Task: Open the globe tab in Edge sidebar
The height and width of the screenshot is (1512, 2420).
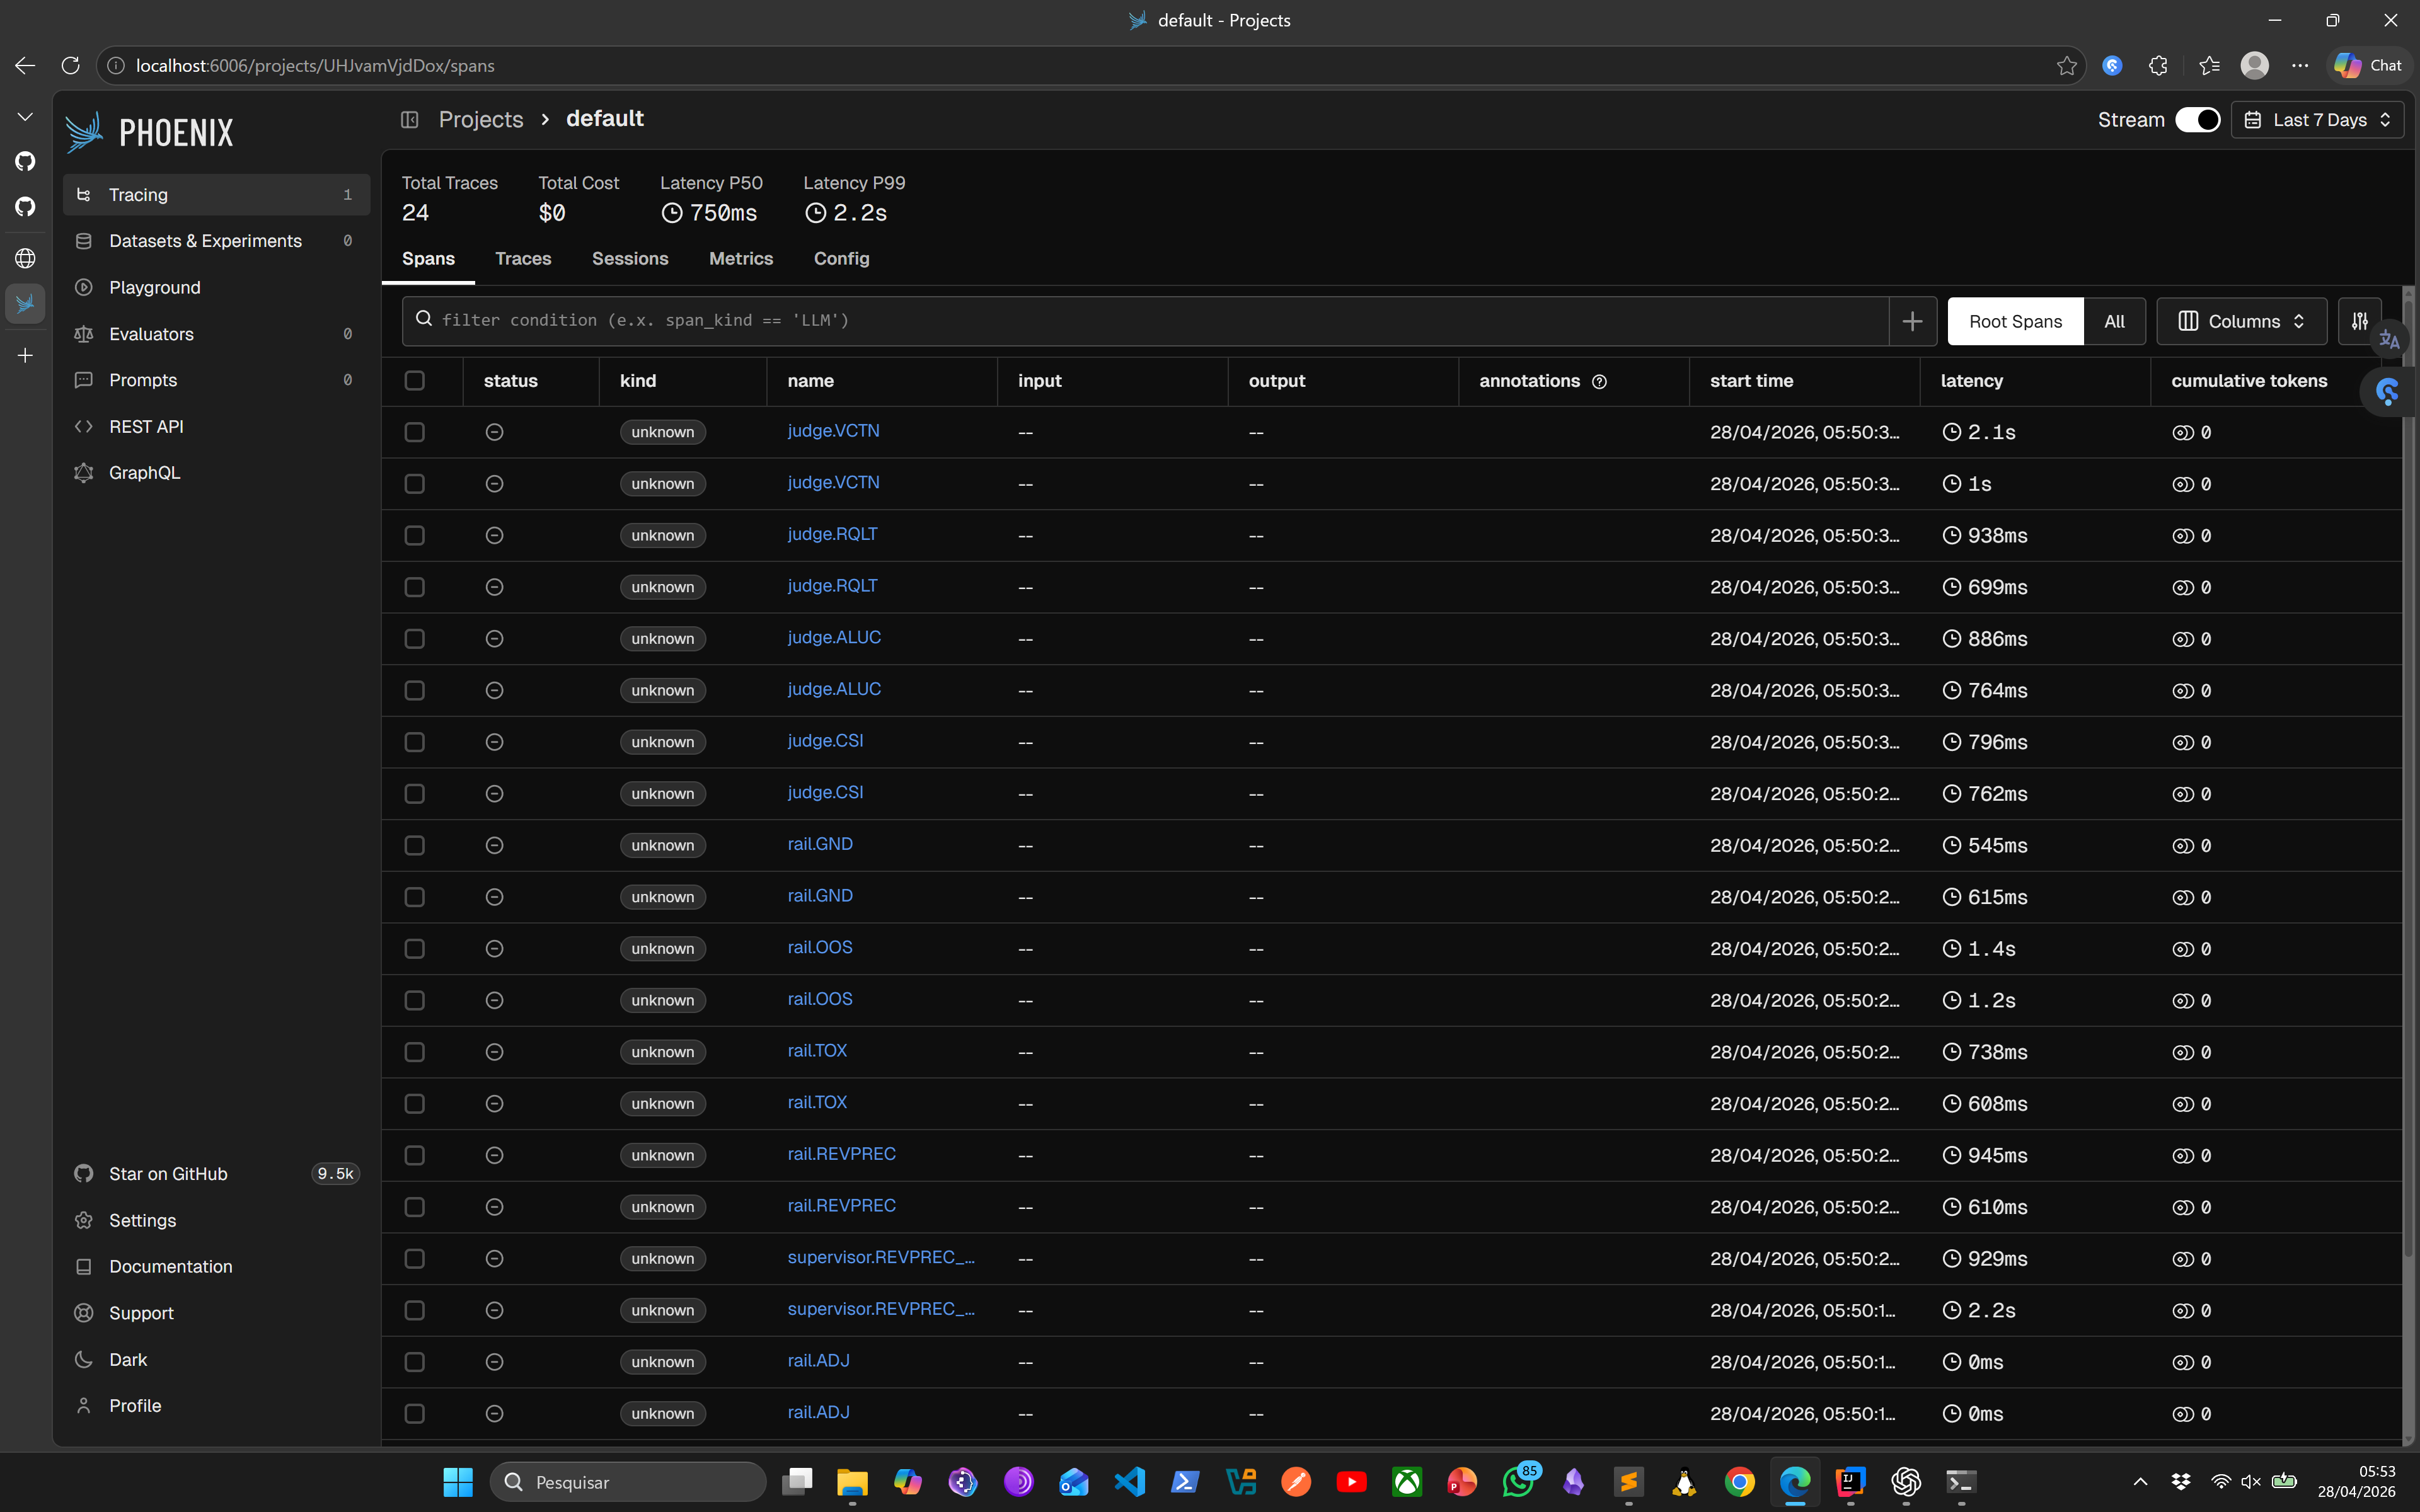Action: tap(25, 258)
